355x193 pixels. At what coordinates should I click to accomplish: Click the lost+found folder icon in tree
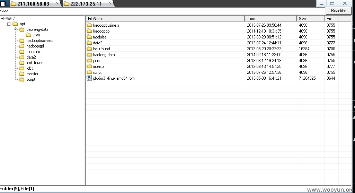point(22,63)
